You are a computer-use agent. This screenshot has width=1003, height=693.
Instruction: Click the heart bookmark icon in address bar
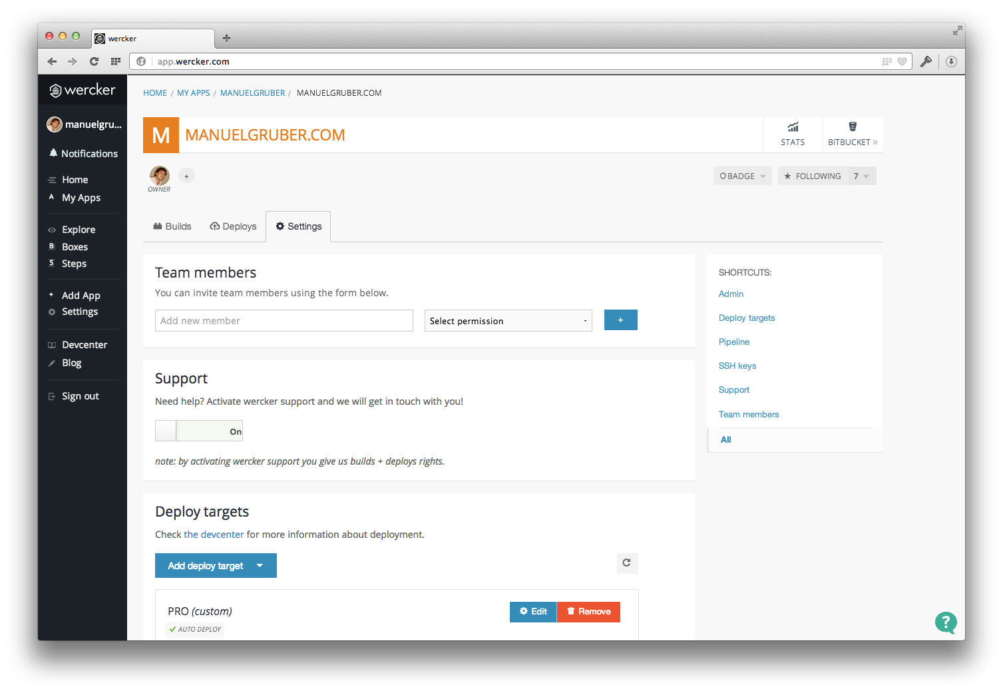[903, 61]
